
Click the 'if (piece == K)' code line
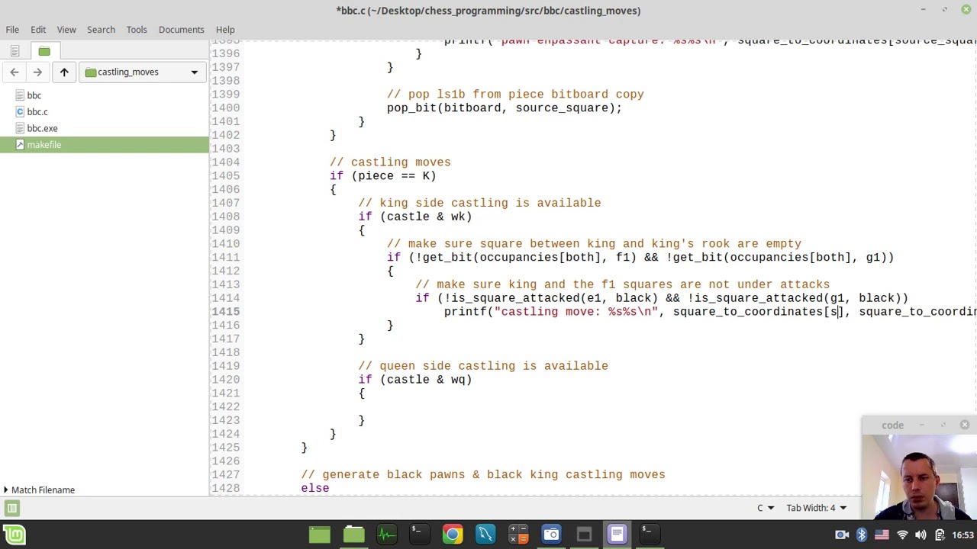tap(382, 176)
